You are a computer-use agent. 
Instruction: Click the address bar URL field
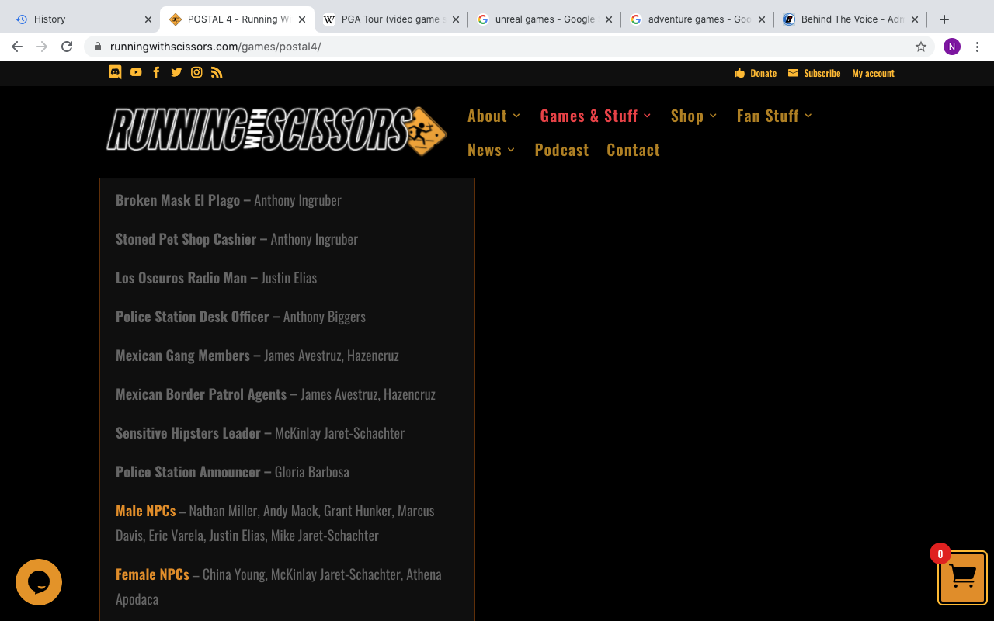497,47
